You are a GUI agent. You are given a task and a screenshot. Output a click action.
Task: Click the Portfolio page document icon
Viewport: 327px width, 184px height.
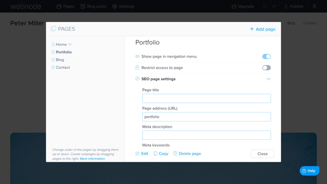(53, 52)
